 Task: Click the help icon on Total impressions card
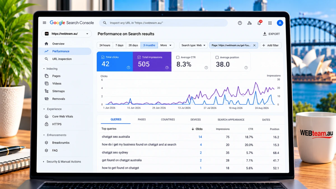click(x=167, y=67)
